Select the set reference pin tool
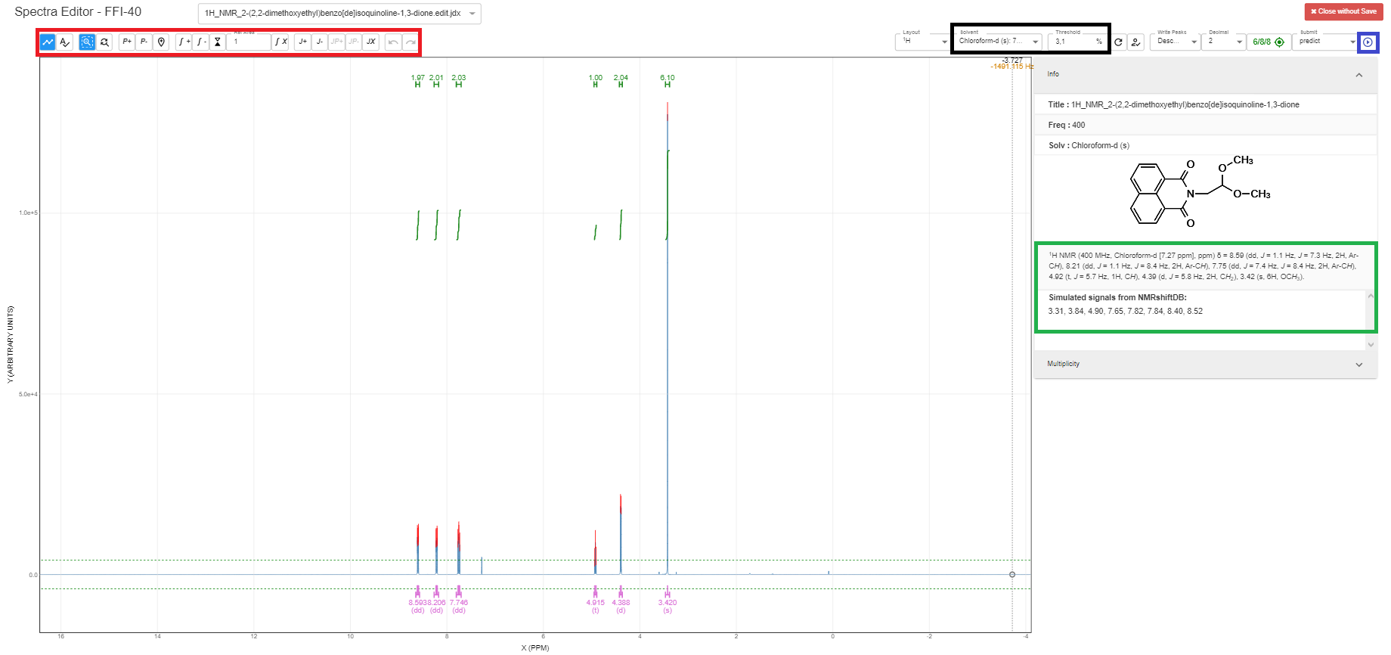 (x=161, y=42)
